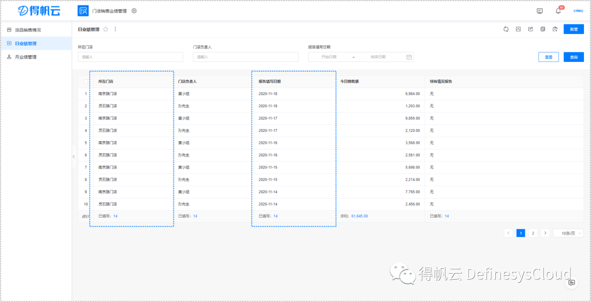591x302 pixels.
Task: Click 南京路门店 in row 1
Action: [107, 94]
